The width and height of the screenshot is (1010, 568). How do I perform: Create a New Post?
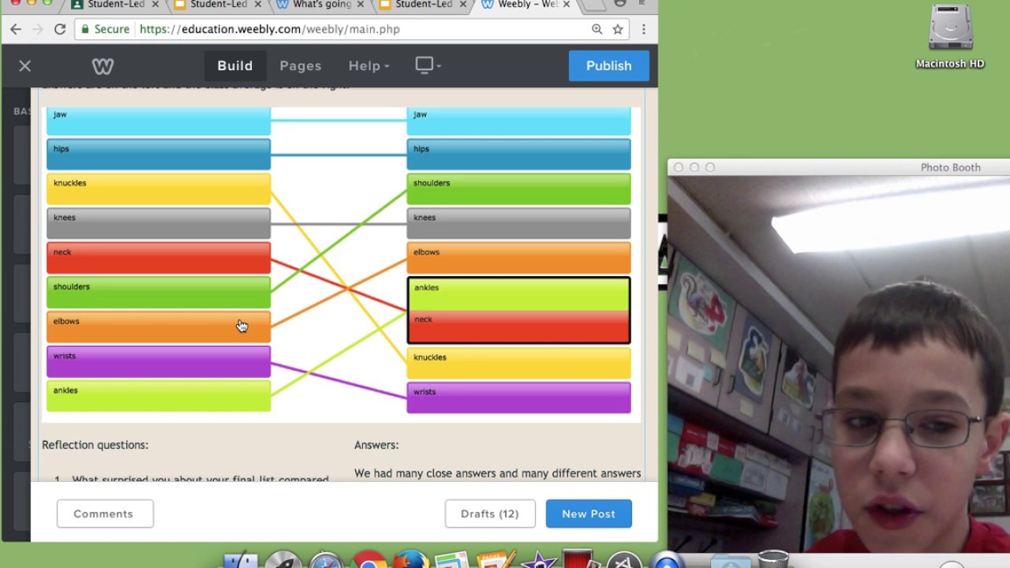tap(589, 514)
